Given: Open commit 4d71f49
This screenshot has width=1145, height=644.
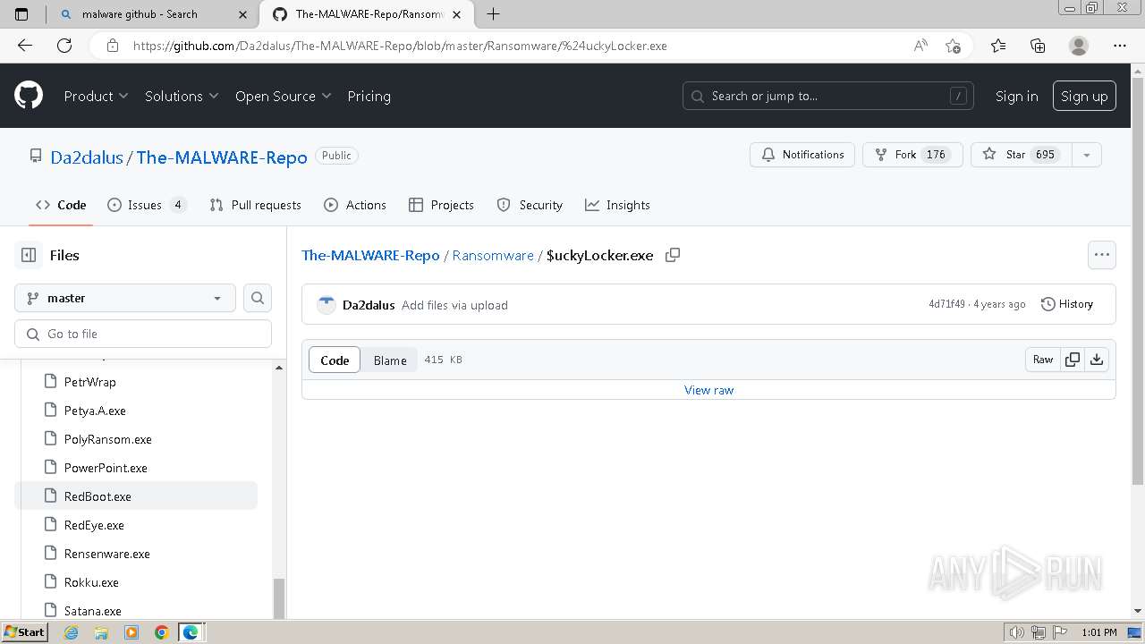Looking at the screenshot, I should tap(946, 304).
